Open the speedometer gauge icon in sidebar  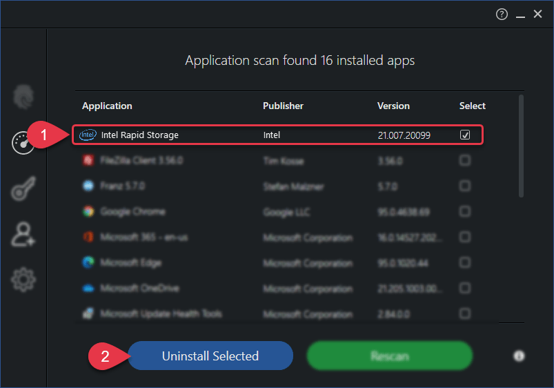click(23, 143)
